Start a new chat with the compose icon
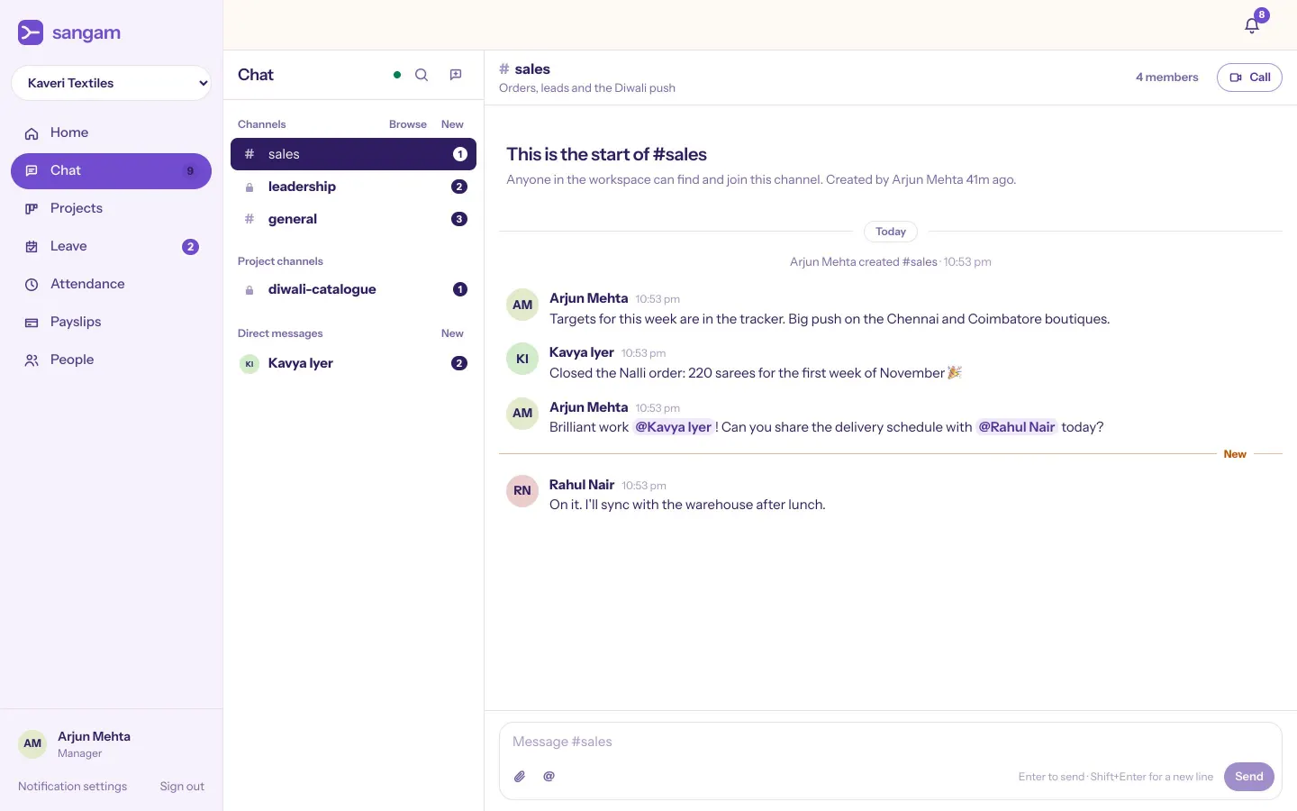 tap(456, 75)
